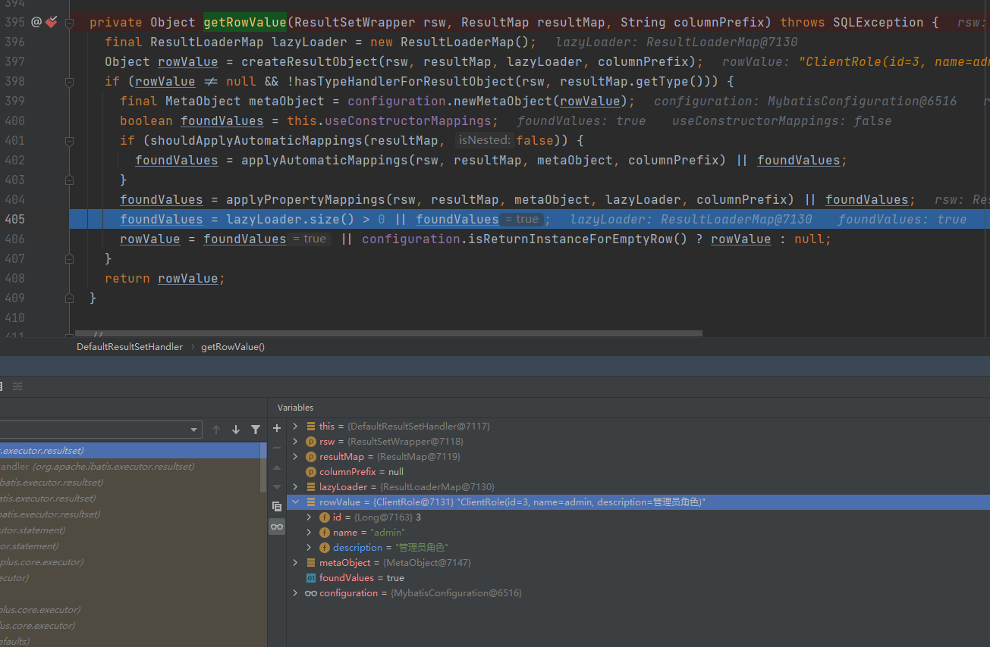Click the method breakpoint marker on line 395

pos(51,22)
